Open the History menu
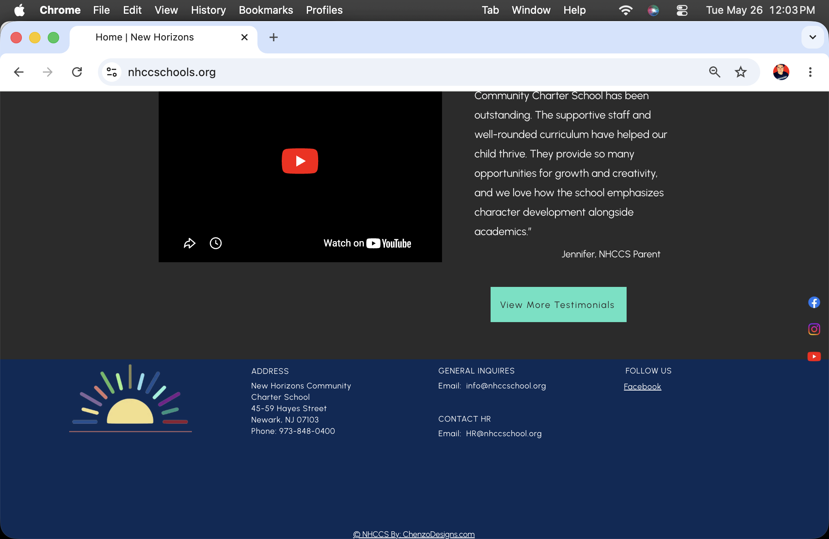 pos(208,10)
